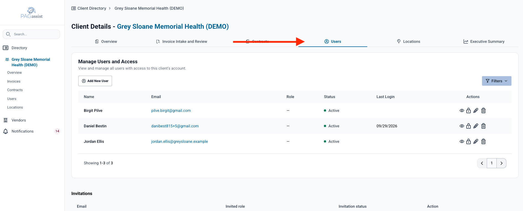Lock Daniel Bestin's account access
Image resolution: width=523 pixels, height=211 pixels.
pos(469,126)
